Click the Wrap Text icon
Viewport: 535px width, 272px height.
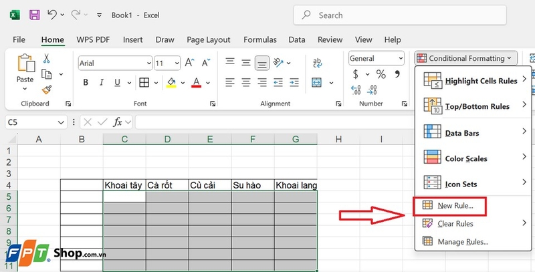click(317, 63)
